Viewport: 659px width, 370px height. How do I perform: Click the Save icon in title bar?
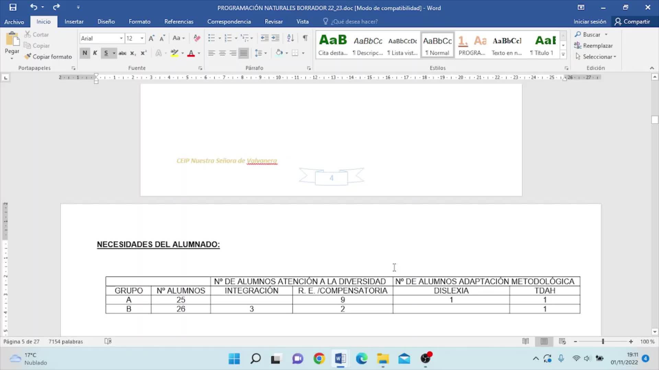(13, 7)
